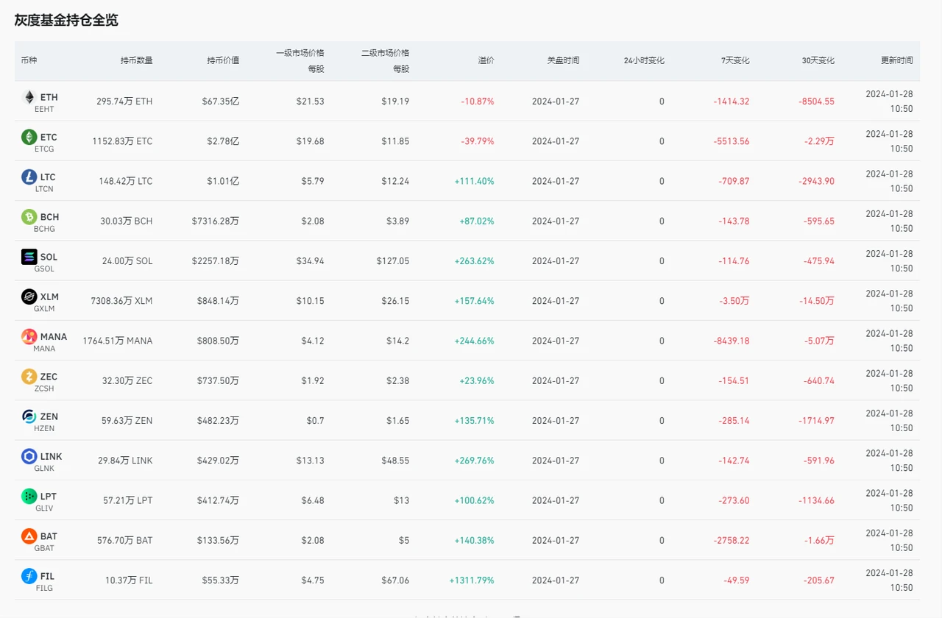Screen dimensions: 942x618
Task: Click the 30天变化 column header
Action: (x=818, y=60)
